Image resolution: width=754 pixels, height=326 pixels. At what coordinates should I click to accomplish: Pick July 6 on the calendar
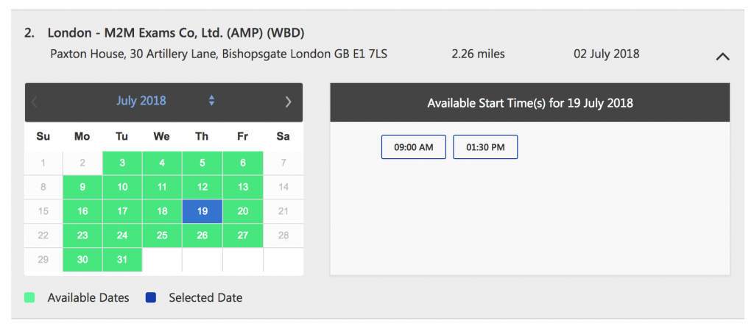243,163
